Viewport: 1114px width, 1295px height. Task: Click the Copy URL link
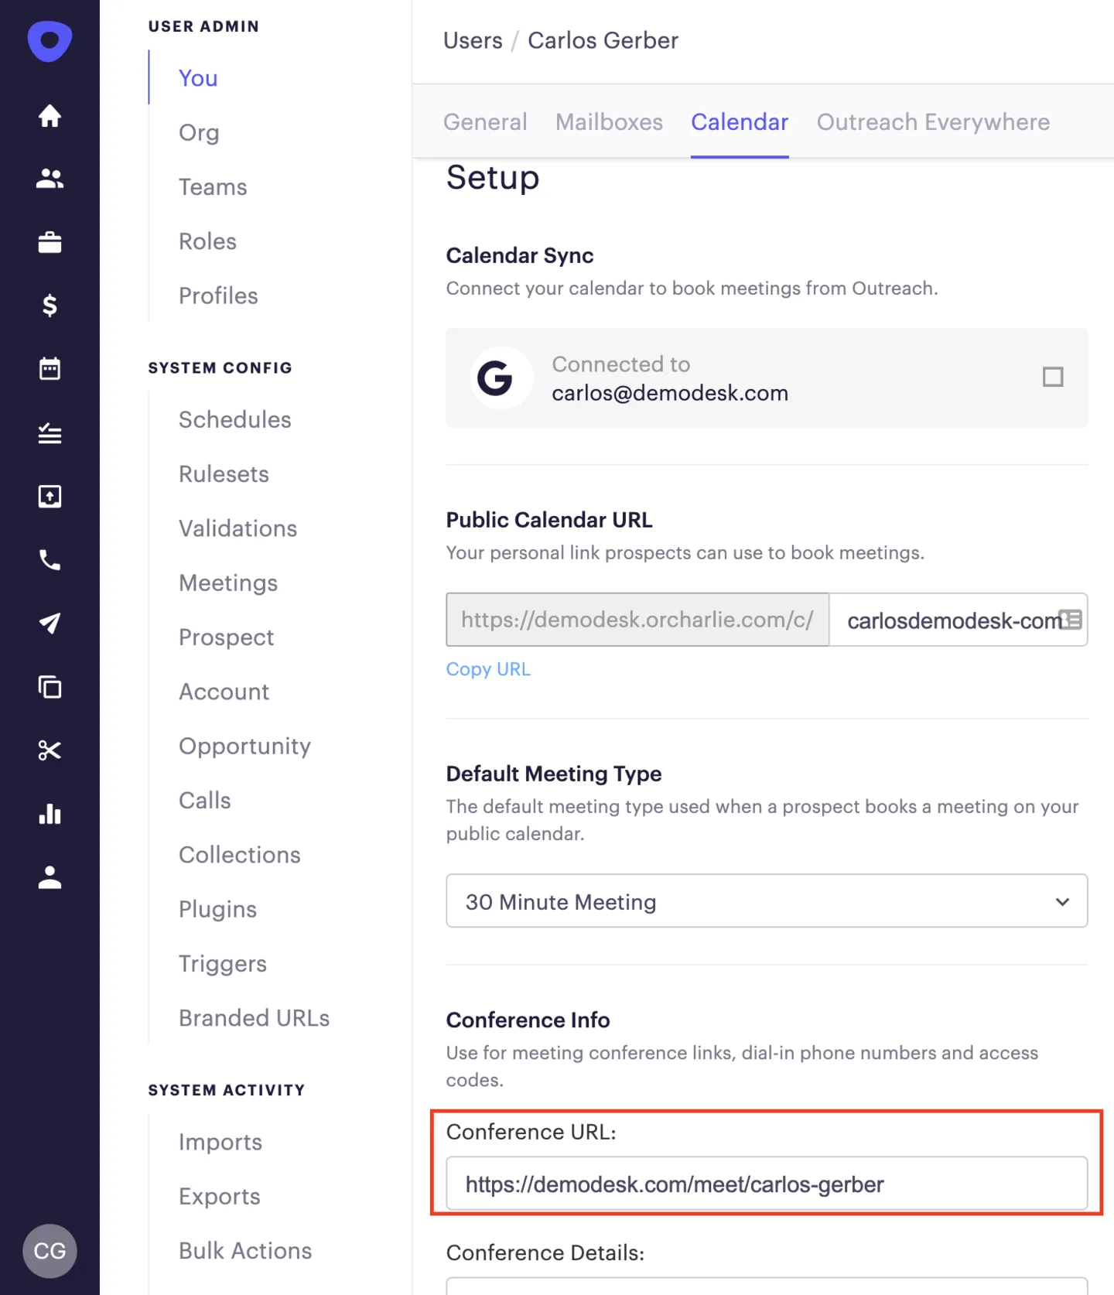488,669
